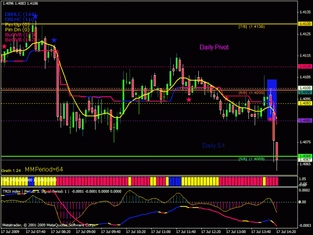
Task: Select the Daily S1 text label
Action: point(213,145)
